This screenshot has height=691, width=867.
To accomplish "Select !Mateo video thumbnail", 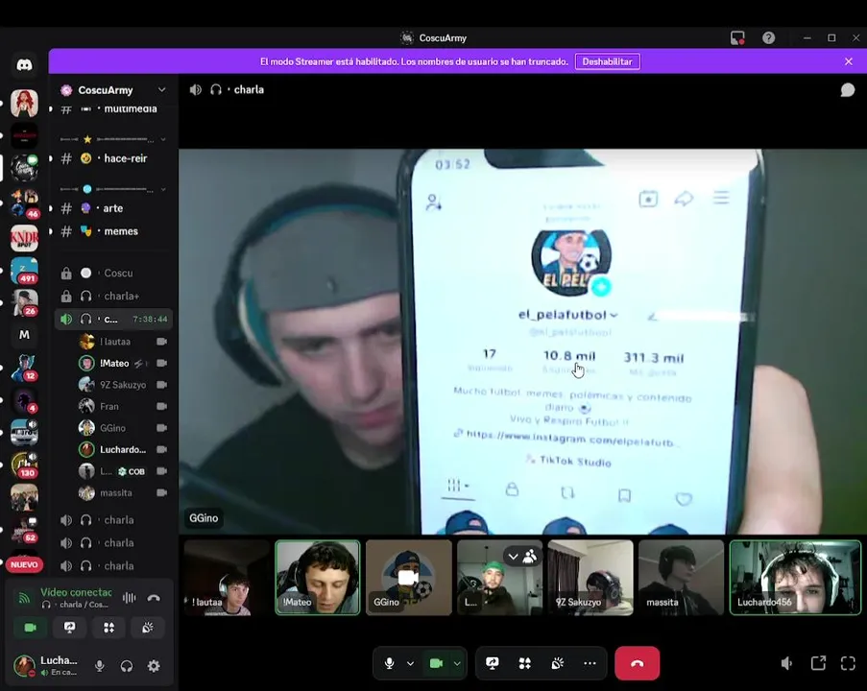I will click(318, 577).
